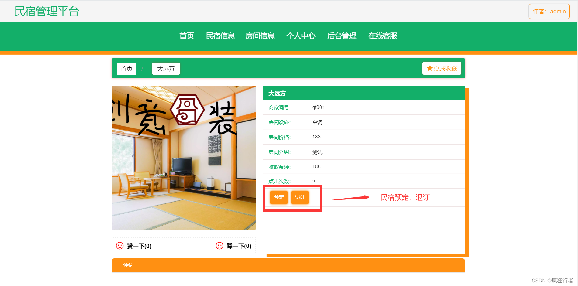The width and height of the screenshot is (578, 286).
Task: Click 踩一下(0) dislike label
Action: (239, 246)
